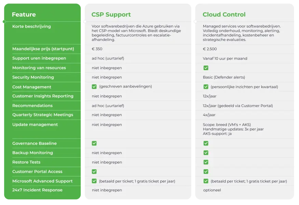
Task: Click the CSP Support Customer Portal Access checkmark
Action: pyautogui.click(x=94, y=172)
